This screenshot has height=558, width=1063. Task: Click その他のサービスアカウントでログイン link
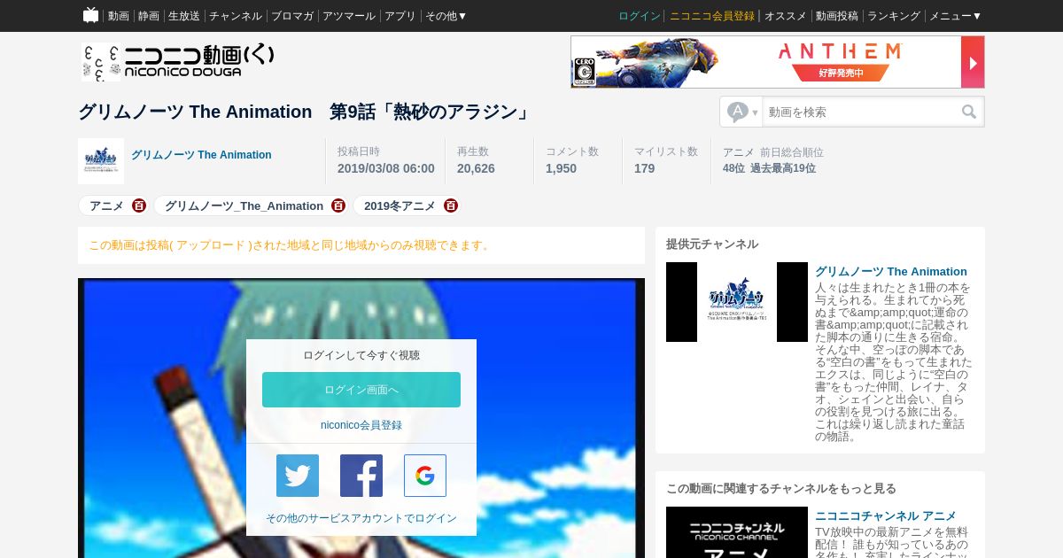pos(361,518)
